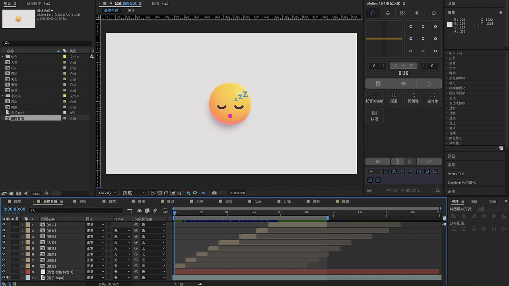509x286 pixels.
Task: Click the Motion panel search icon
Action: click(x=433, y=13)
